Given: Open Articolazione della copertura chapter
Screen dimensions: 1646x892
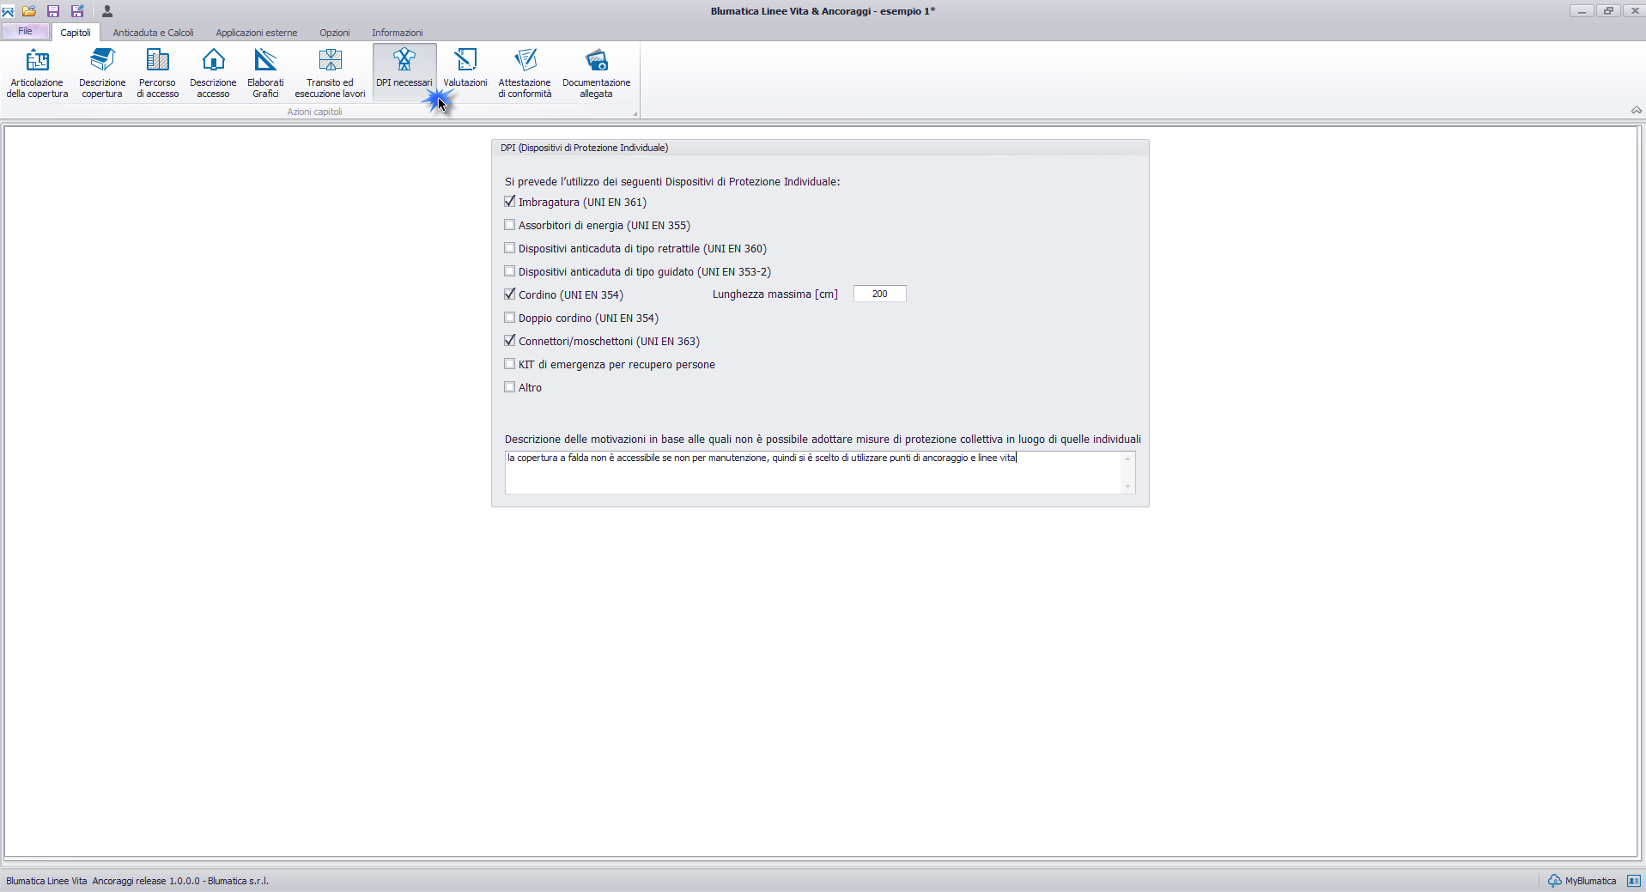Looking at the screenshot, I should (37, 72).
